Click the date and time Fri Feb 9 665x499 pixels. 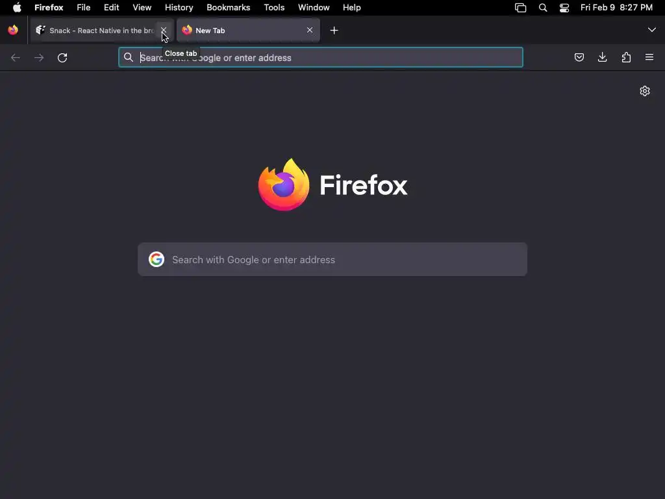pos(616,7)
